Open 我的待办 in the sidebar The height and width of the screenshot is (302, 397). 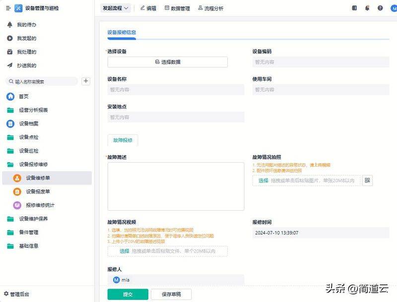[26, 25]
